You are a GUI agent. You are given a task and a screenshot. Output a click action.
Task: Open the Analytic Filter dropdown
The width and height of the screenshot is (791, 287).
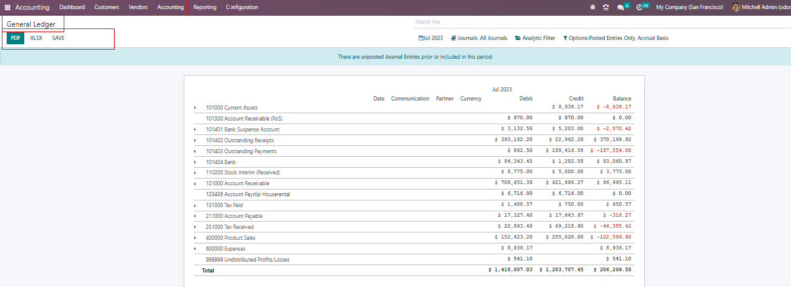click(535, 38)
